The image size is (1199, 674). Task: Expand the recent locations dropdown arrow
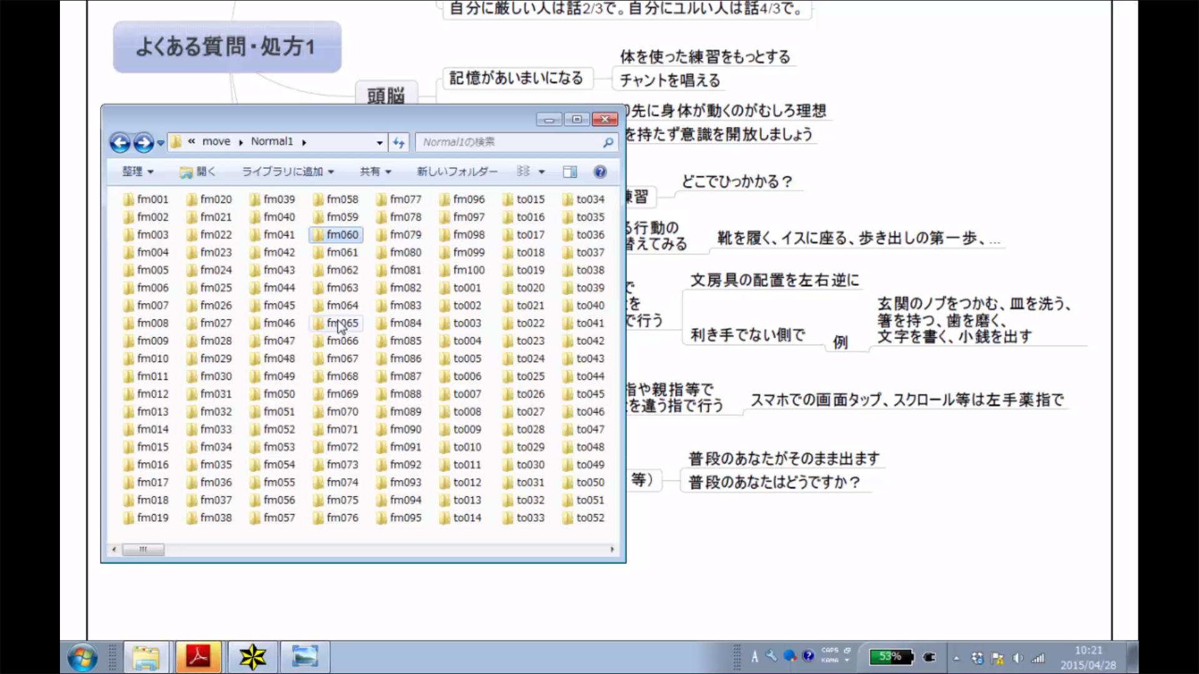[160, 143]
